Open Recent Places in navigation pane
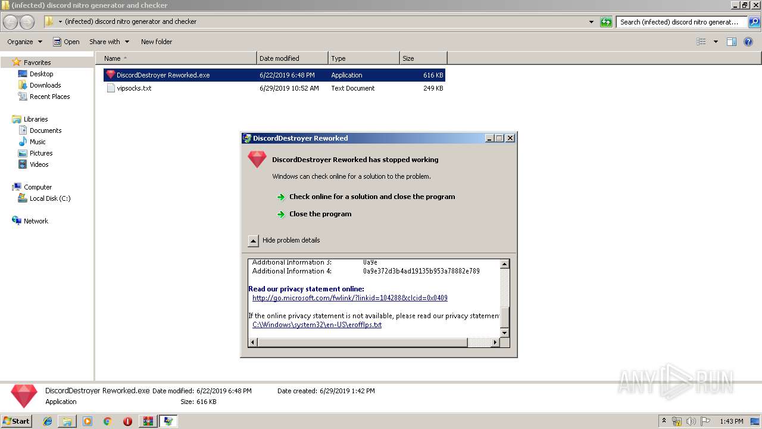Image resolution: width=762 pixels, height=429 pixels. [49, 97]
